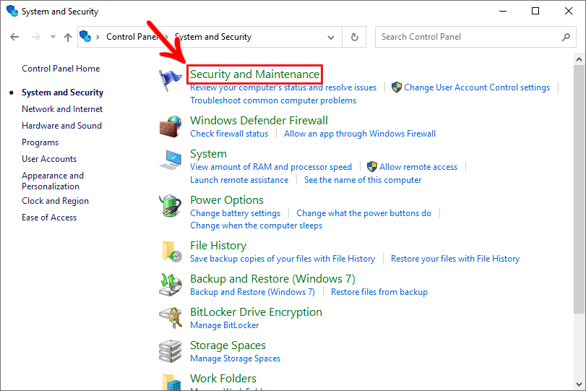Expand the address bar history dropdown
586x391 pixels.
click(331, 38)
